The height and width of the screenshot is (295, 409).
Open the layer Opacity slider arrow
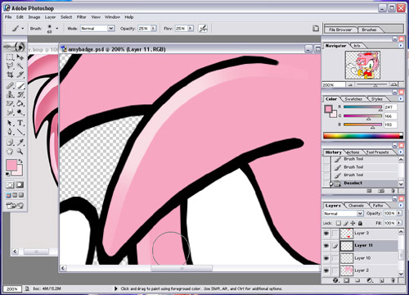click(399, 213)
